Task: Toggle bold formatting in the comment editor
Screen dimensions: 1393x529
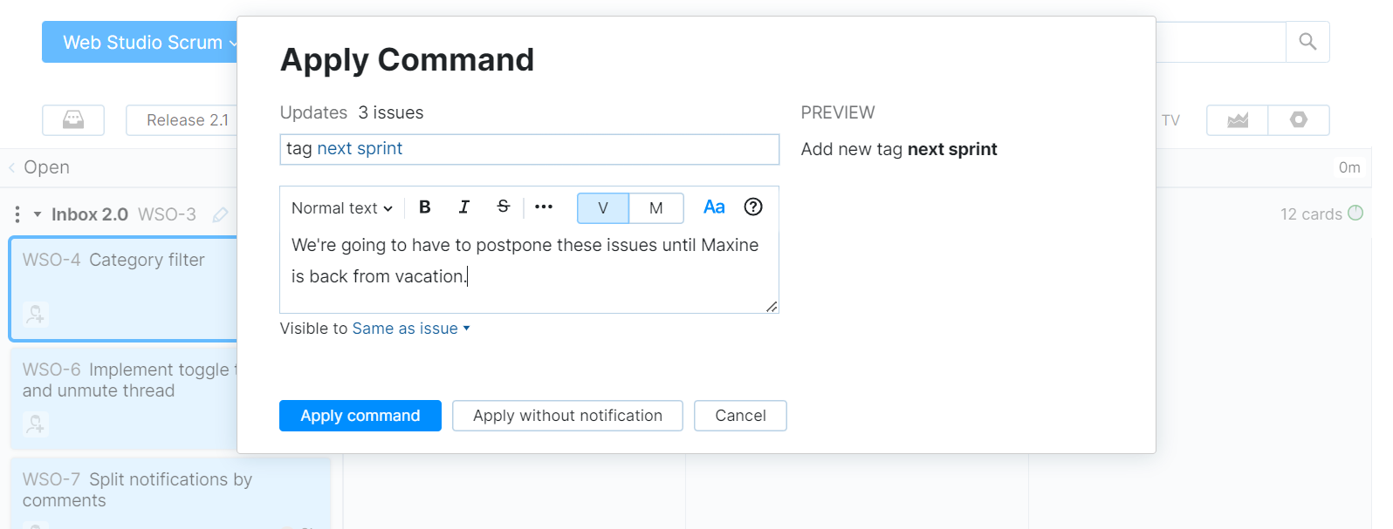Action: pos(425,207)
